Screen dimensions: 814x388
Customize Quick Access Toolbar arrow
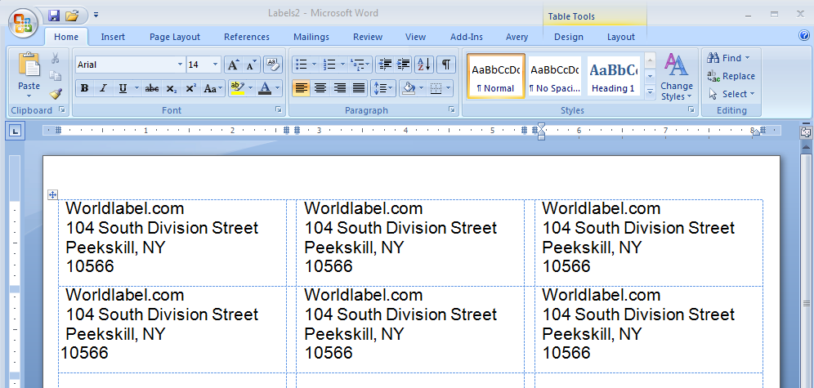coord(96,16)
